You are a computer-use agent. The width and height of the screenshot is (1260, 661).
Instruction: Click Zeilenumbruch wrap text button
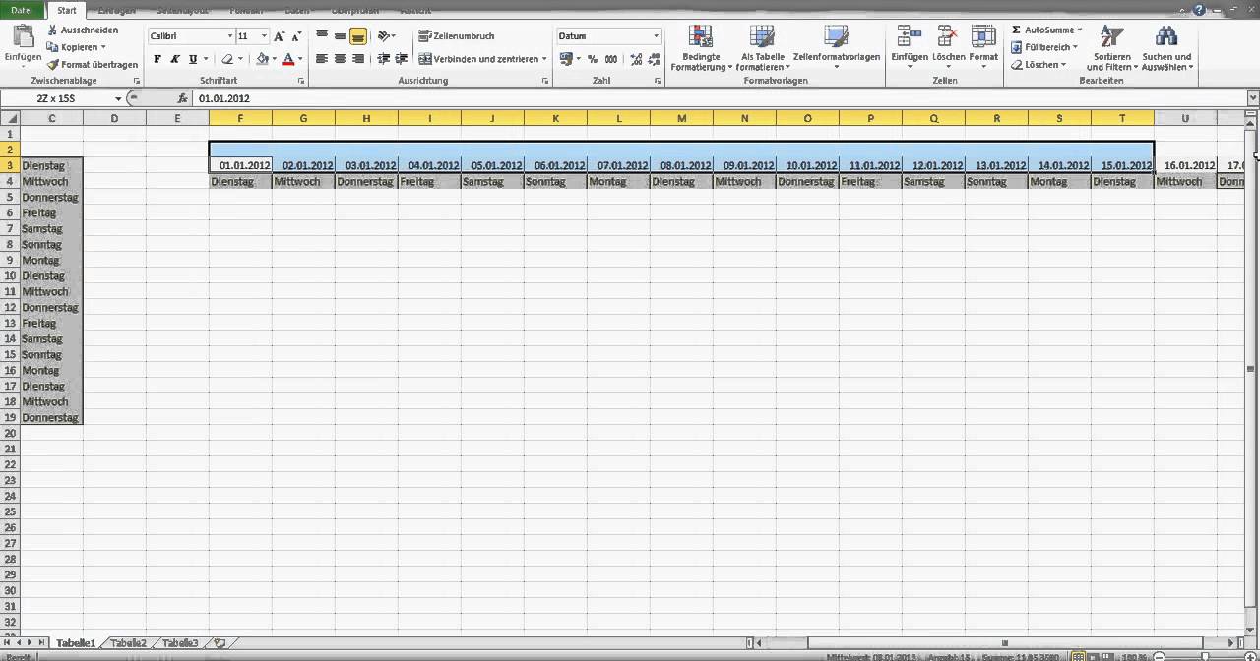pyautogui.click(x=456, y=35)
